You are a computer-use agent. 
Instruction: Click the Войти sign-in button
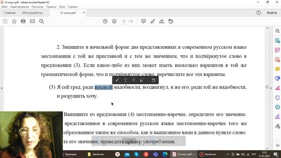point(272,13)
